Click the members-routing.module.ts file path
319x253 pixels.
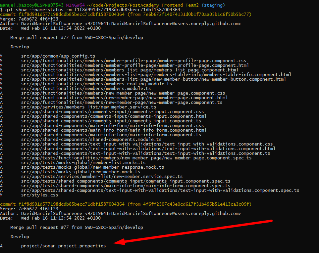(96, 84)
